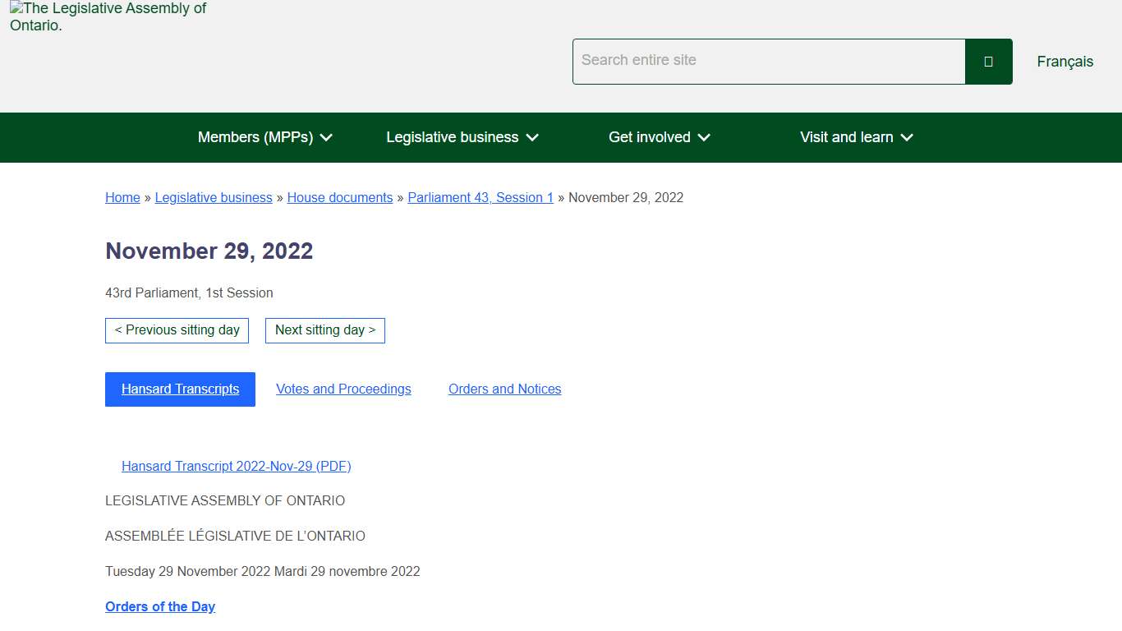This screenshot has height=631, width=1122.
Task: Open House documents from the breadcrumb
Action: tap(339, 197)
